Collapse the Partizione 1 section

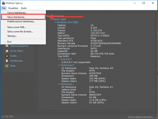(x=59, y=84)
